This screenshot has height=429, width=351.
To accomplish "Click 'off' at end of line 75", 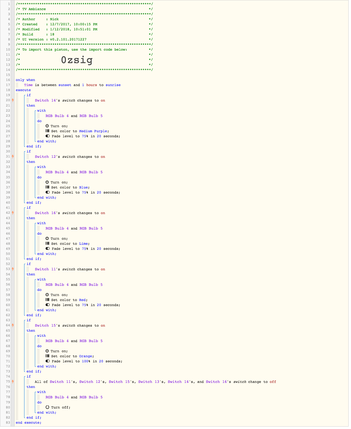I will click(273, 382).
